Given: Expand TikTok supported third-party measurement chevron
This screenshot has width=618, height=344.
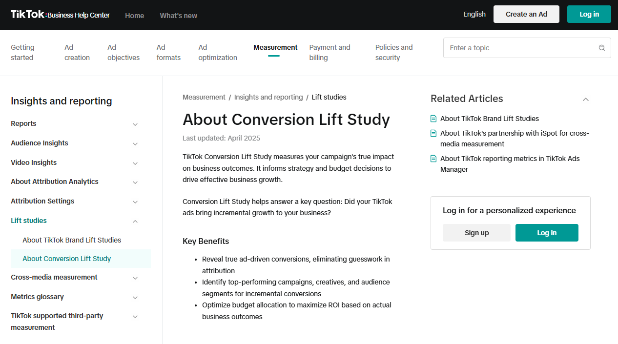Looking at the screenshot, I should [x=135, y=317].
